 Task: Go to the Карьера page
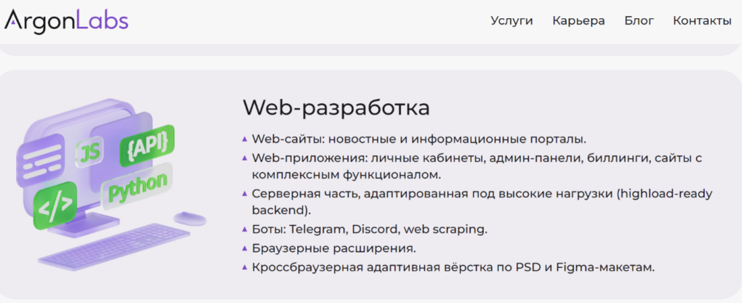click(x=578, y=21)
